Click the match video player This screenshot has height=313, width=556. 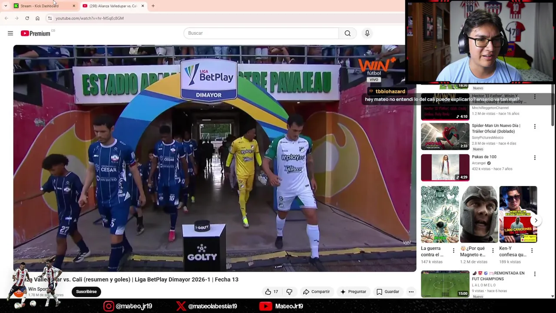pos(215,158)
